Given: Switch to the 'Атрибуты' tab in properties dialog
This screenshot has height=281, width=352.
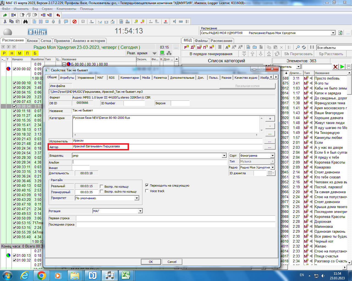Looking at the screenshot, I should point(67,78).
